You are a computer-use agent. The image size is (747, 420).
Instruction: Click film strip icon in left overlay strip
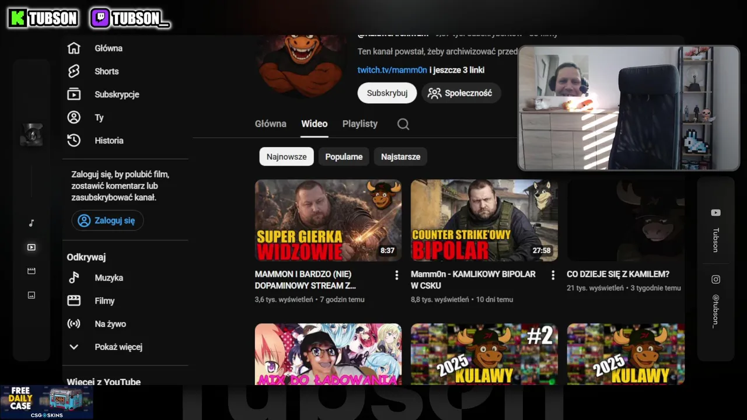(x=32, y=271)
